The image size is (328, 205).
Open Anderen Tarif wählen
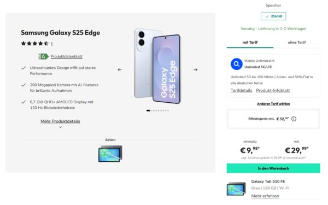click(x=273, y=104)
